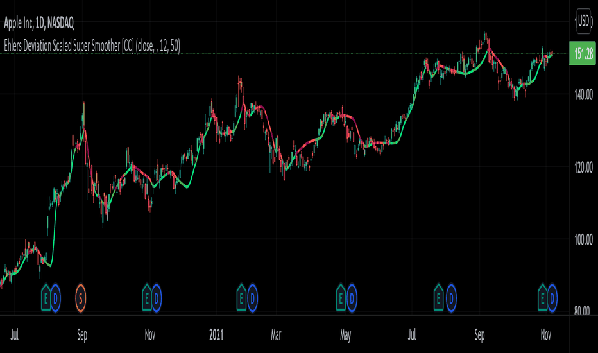
Task: Open the earnings E marker above the first Nov label
Action: click(147, 298)
